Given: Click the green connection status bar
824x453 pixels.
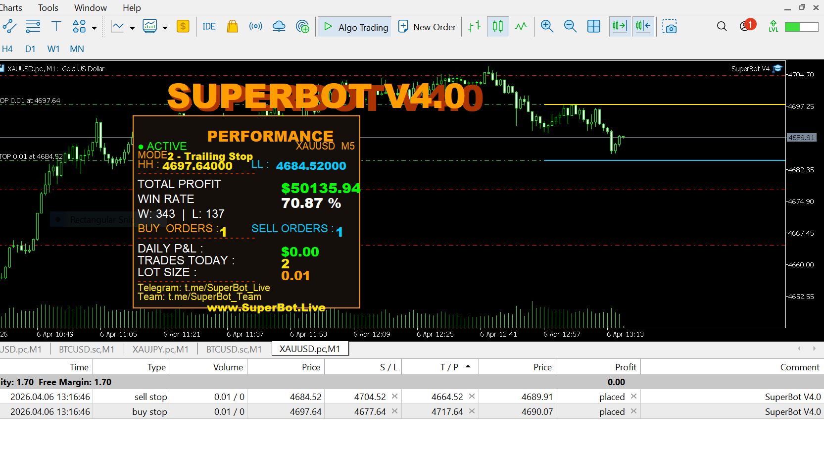Looking at the screenshot, I should pos(801,27).
